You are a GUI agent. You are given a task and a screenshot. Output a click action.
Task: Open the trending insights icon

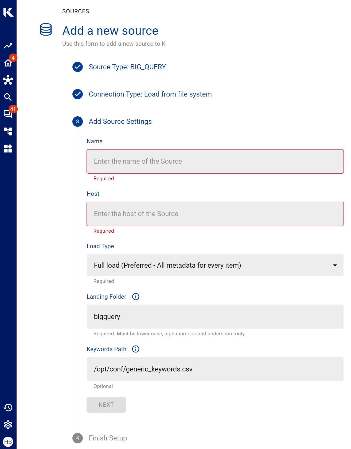tap(8, 46)
